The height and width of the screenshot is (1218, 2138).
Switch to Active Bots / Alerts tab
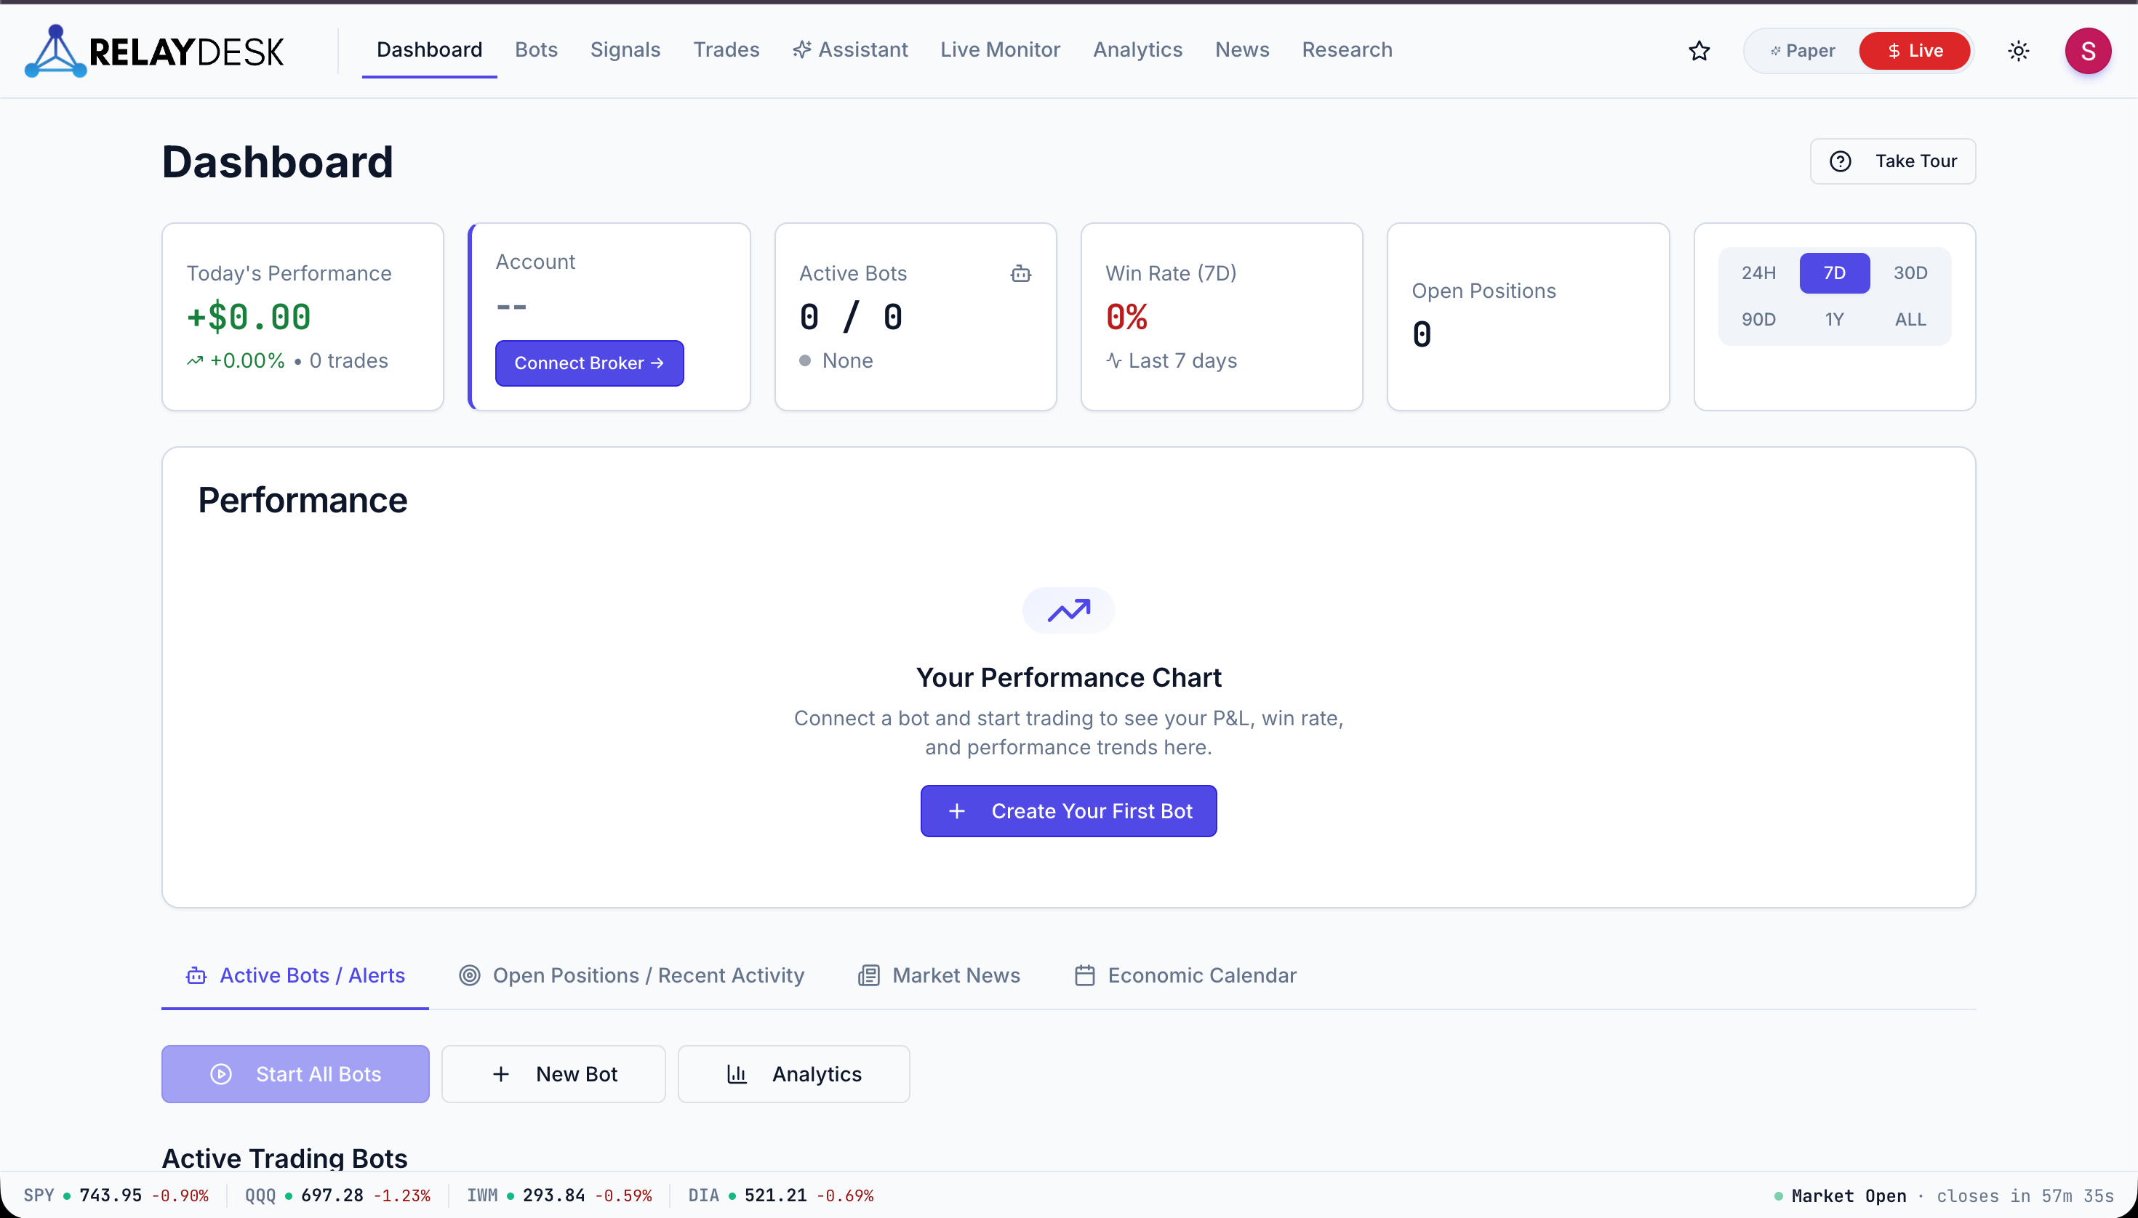pos(295,975)
